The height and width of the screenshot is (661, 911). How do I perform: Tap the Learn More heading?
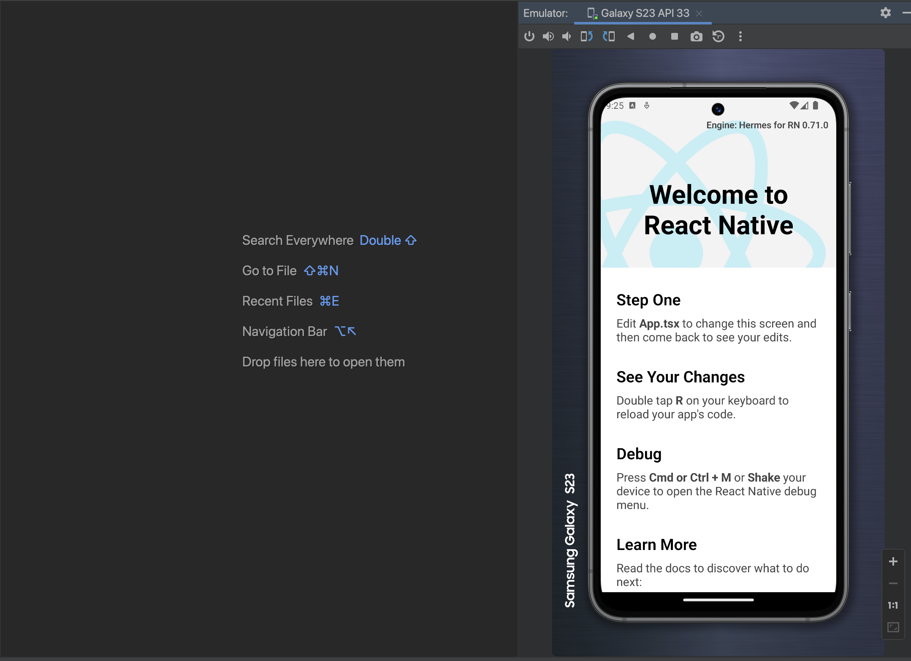tap(656, 545)
